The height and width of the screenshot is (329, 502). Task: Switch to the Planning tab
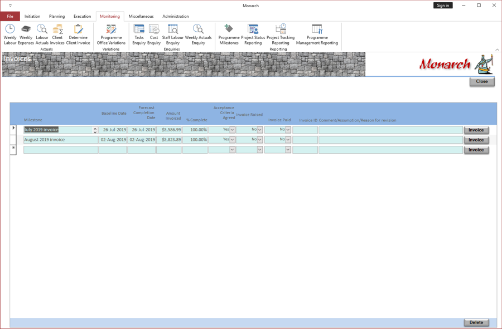[57, 16]
